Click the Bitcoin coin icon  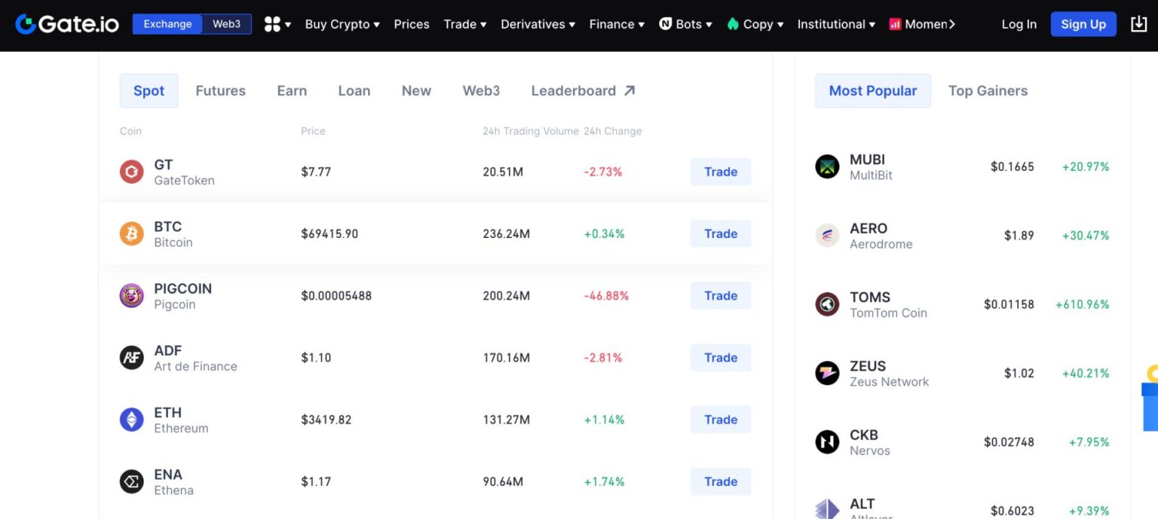tap(131, 234)
